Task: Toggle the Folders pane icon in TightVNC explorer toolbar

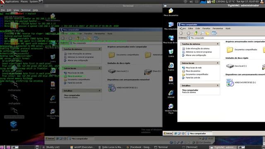Action: click(207, 33)
